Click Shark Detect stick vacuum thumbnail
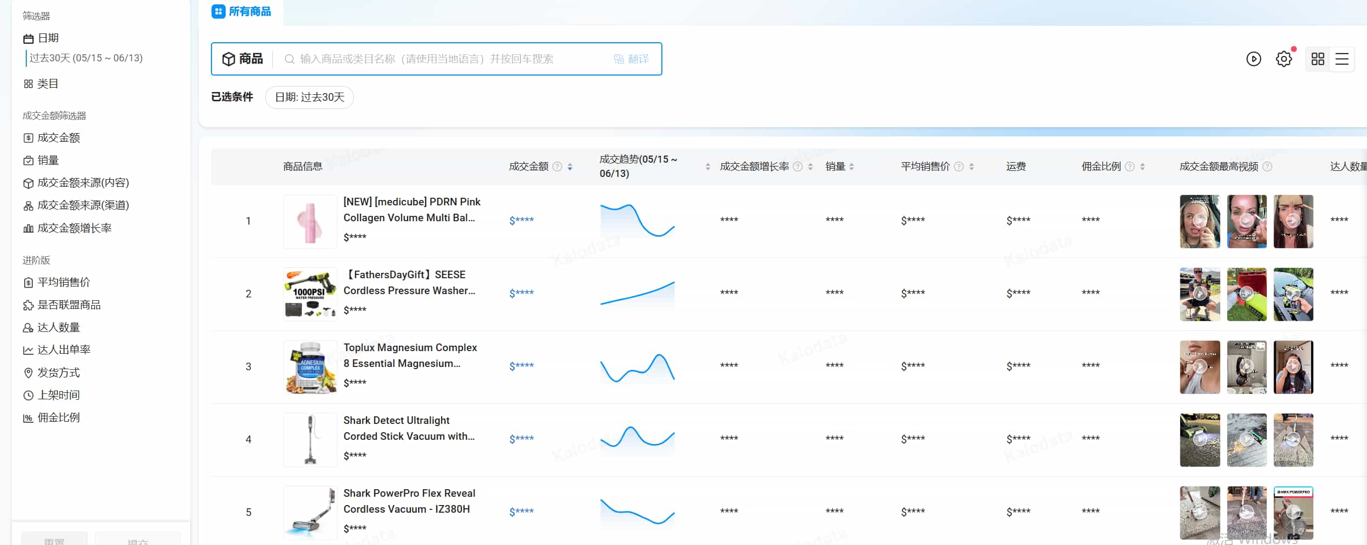This screenshot has width=1367, height=545. pyautogui.click(x=310, y=440)
